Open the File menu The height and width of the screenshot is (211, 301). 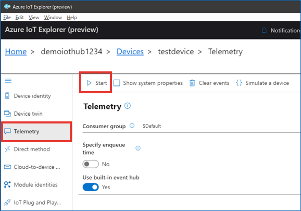tap(7, 18)
